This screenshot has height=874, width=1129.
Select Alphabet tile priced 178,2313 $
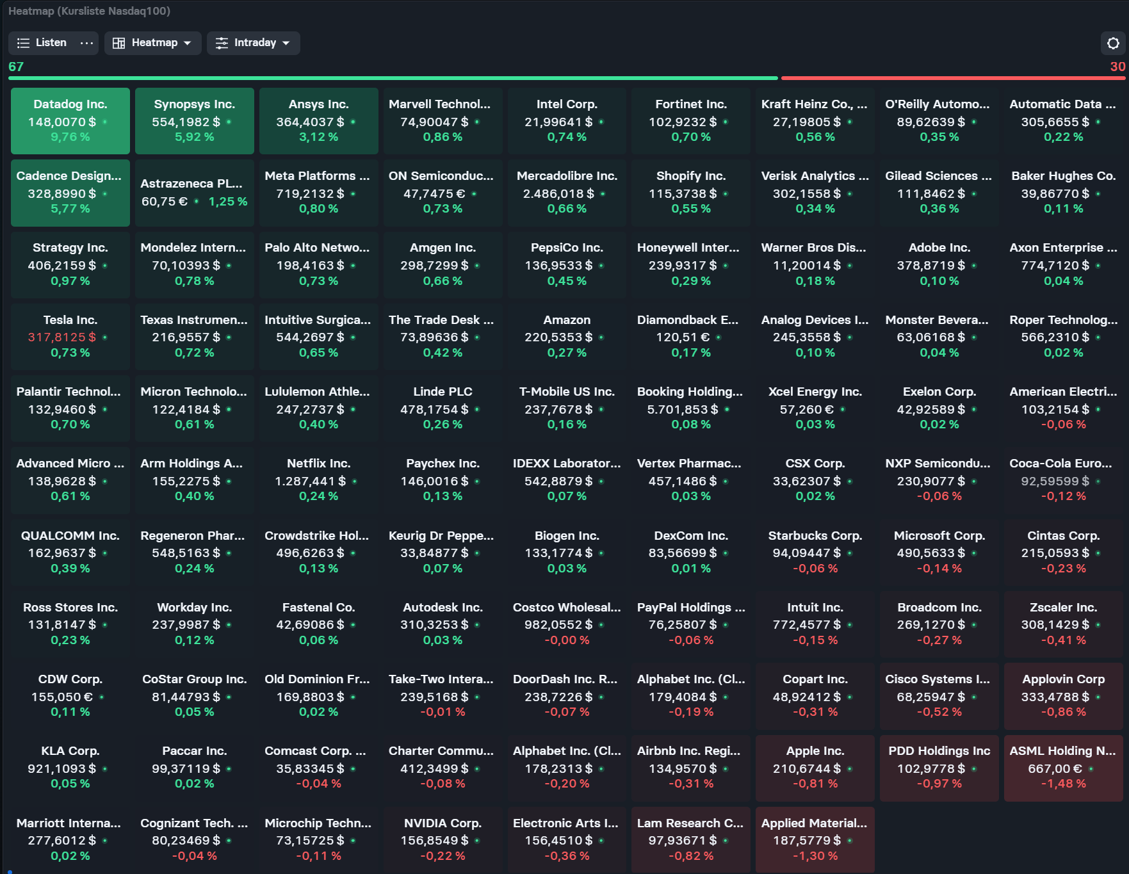click(567, 768)
